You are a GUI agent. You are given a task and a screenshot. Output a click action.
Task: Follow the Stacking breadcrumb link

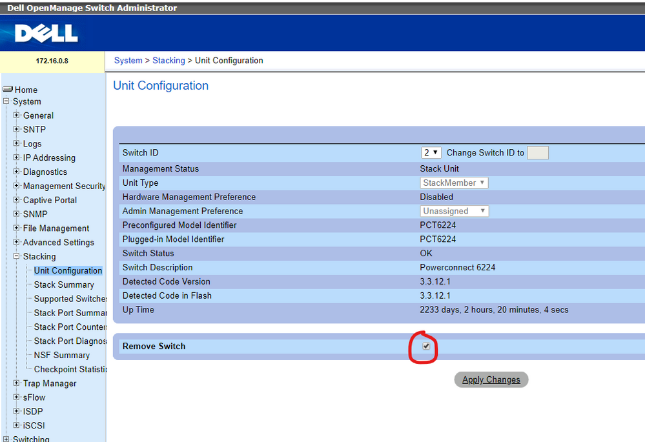pos(169,61)
